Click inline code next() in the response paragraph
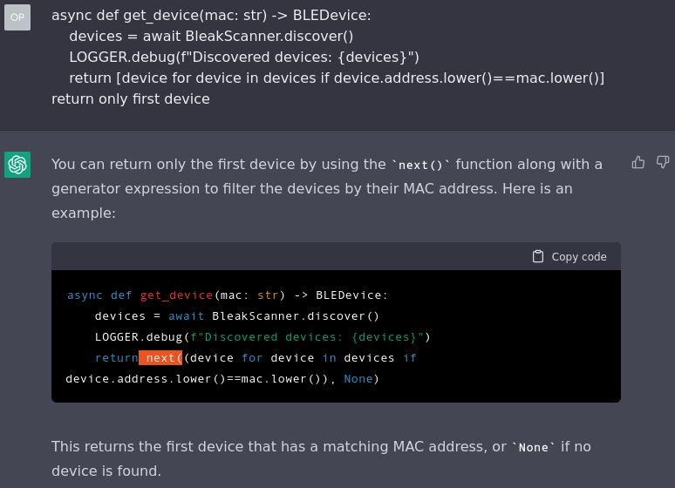The width and height of the screenshot is (675, 488). (x=421, y=165)
